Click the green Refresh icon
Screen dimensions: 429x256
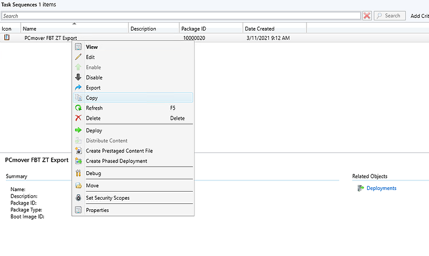(x=78, y=108)
